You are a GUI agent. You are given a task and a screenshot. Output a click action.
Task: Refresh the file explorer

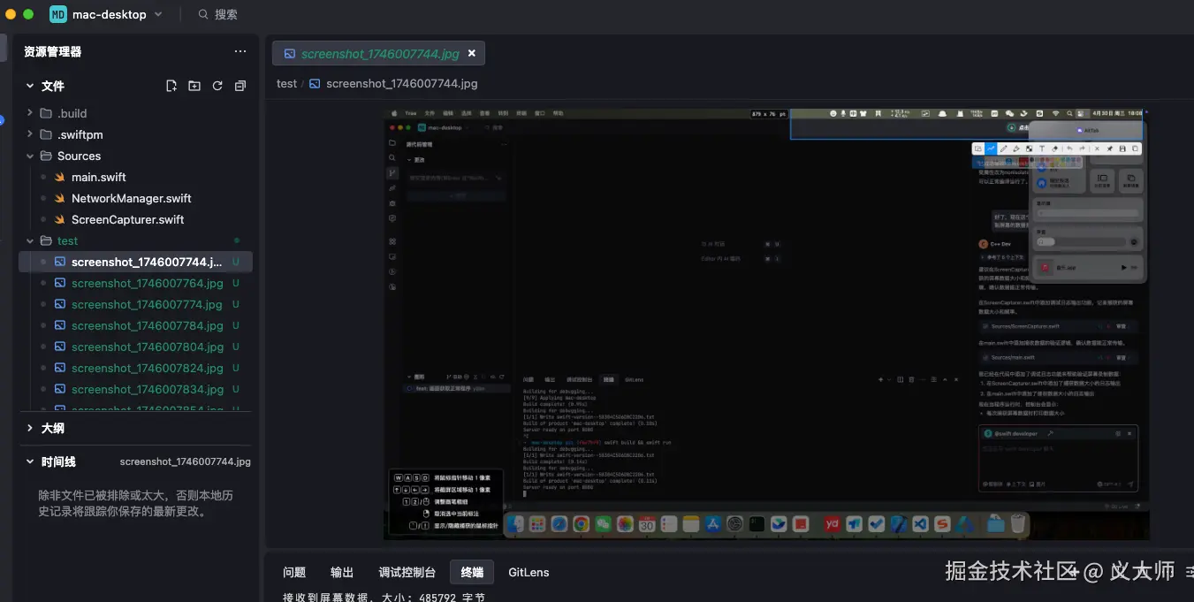click(217, 86)
